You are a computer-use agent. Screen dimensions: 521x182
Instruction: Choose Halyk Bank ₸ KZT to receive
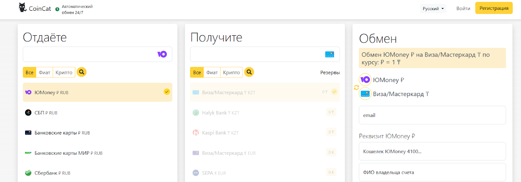coord(265,113)
